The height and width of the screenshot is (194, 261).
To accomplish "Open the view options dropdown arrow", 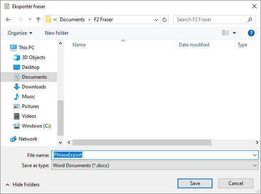I will (x=235, y=33).
